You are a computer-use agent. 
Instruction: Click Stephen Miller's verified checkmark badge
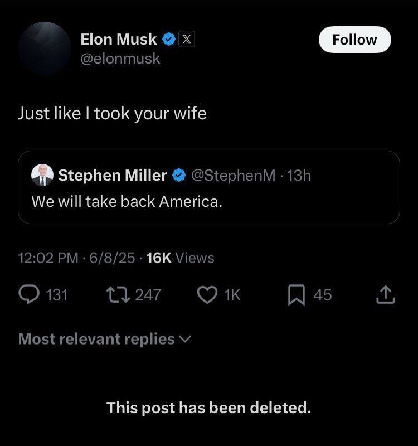point(178,176)
